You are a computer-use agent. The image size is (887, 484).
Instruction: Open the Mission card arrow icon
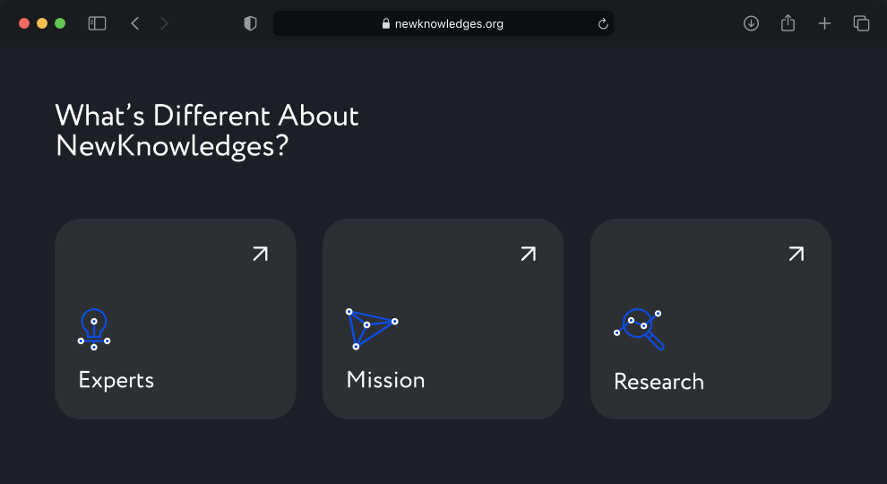pyautogui.click(x=529, y=254)
